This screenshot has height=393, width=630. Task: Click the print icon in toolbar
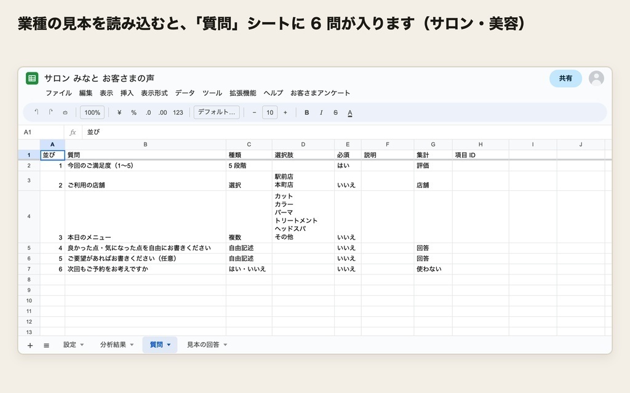65,113
